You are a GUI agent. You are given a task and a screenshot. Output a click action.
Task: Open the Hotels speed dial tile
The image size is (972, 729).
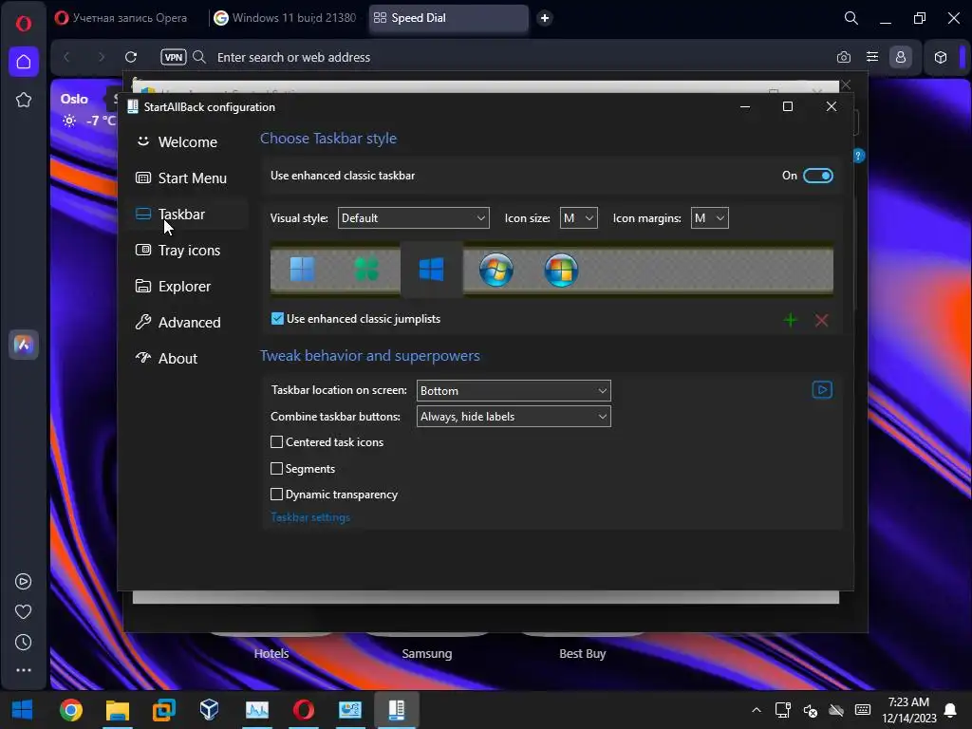tap(271, 654)
